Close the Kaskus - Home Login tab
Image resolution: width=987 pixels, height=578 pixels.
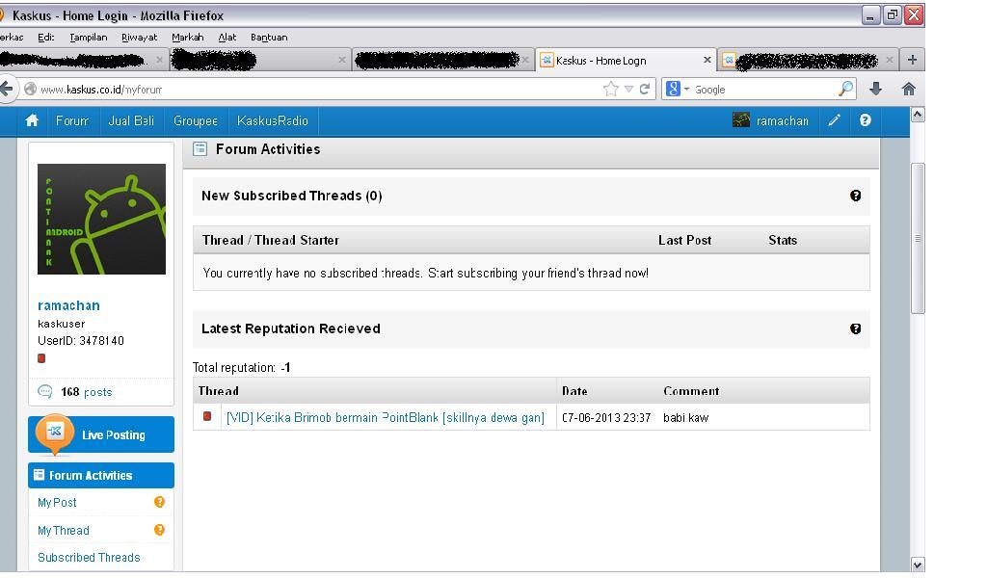(707, 60)
